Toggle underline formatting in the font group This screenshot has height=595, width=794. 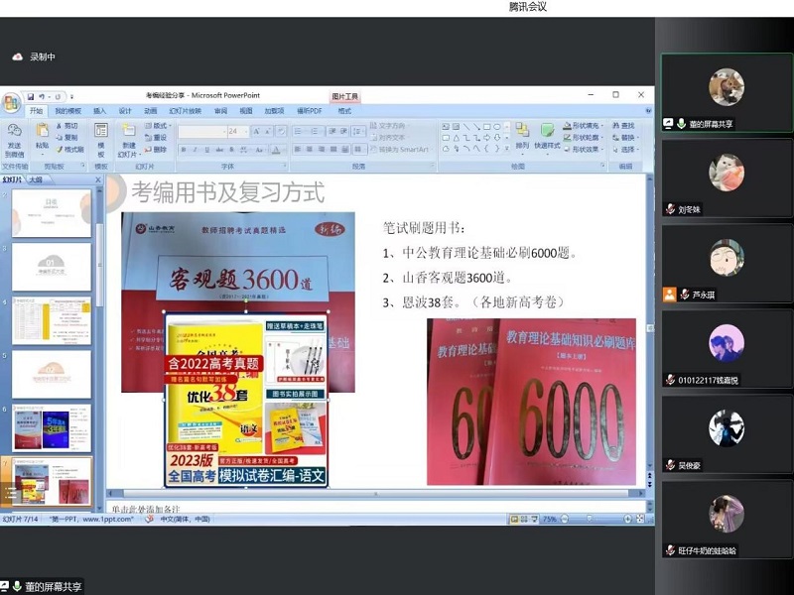click(206, 150)
